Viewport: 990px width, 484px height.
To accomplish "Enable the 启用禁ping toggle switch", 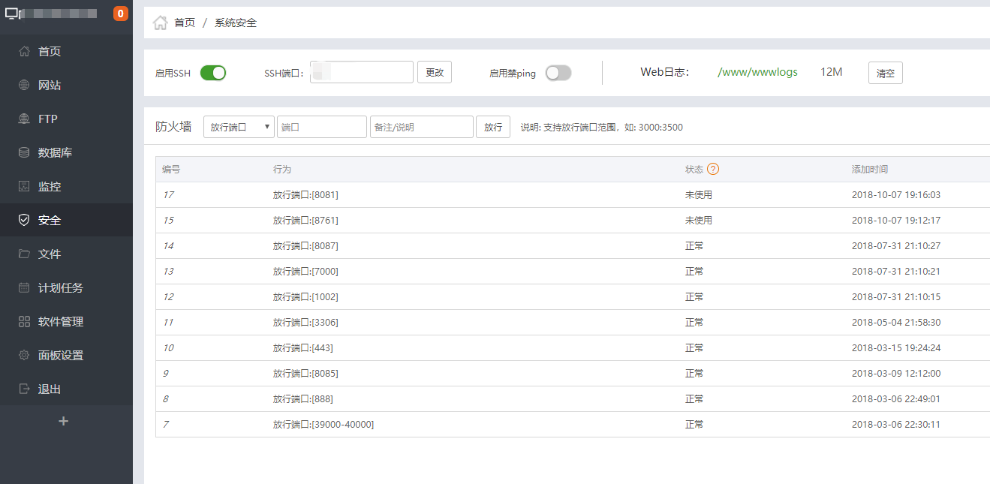I will tap(558, 73).
